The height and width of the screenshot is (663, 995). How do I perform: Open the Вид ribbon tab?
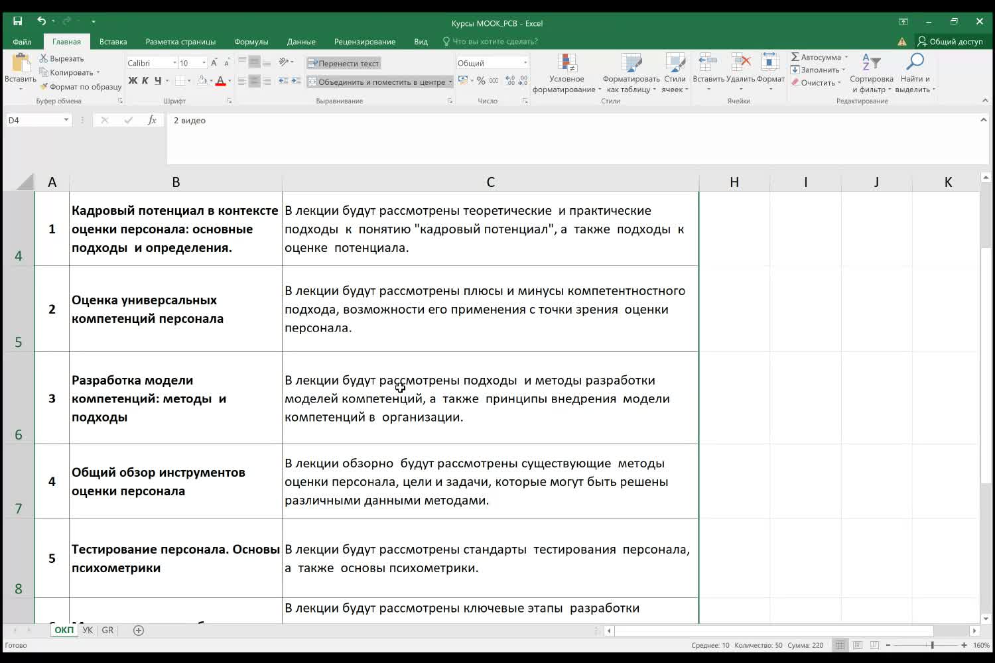(421, 41)
